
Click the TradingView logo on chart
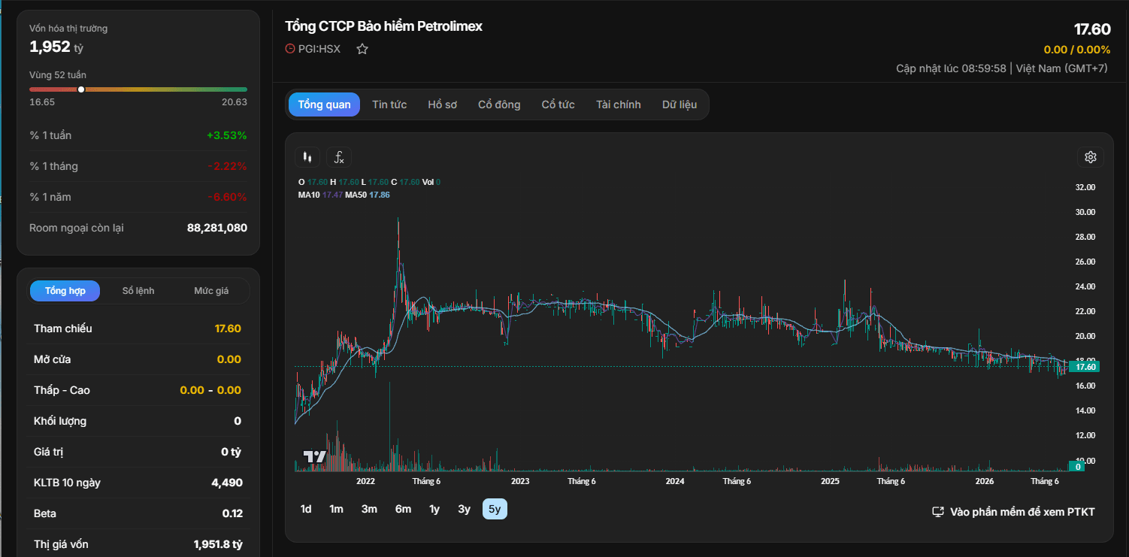314,456
